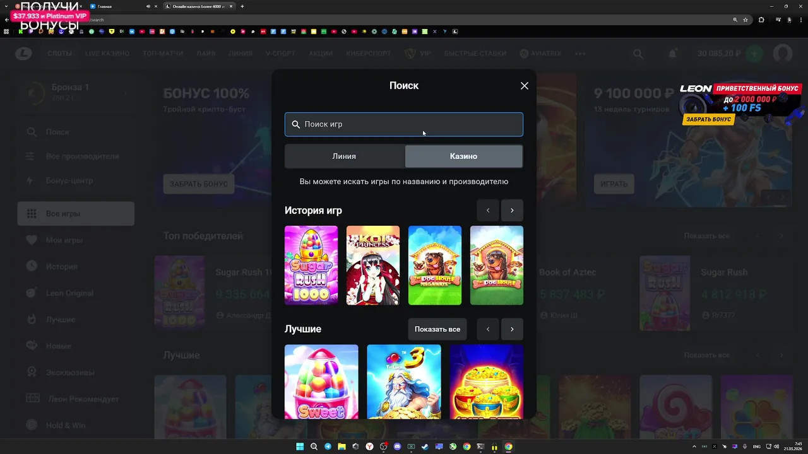Open Все игры in the left sidebar

pos(76,214)
